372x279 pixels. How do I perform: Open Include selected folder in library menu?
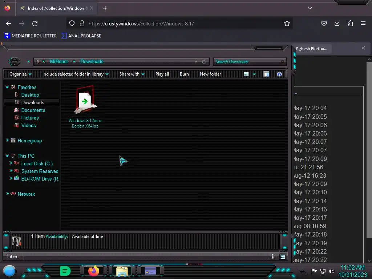76,74
